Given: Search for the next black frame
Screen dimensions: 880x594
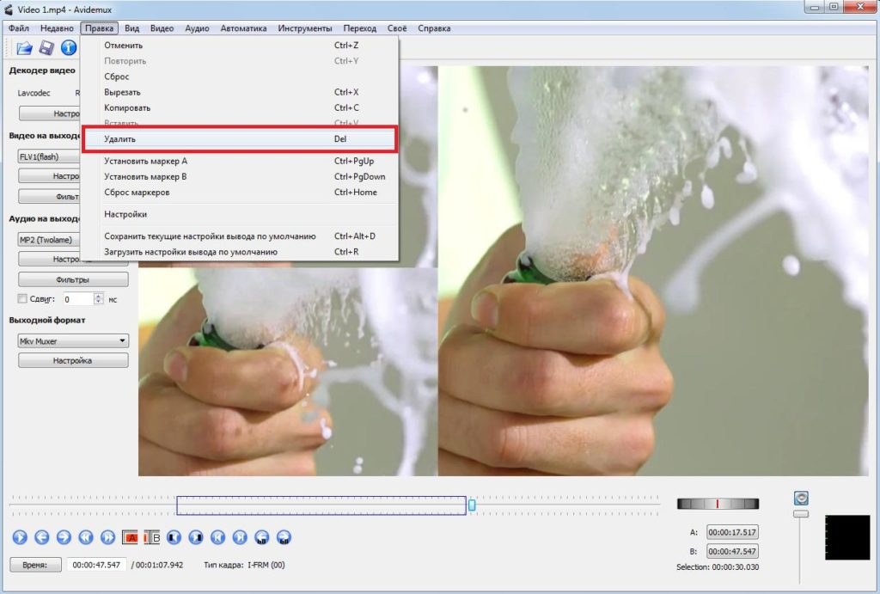Looking at the screenshot, I should 195,537.
